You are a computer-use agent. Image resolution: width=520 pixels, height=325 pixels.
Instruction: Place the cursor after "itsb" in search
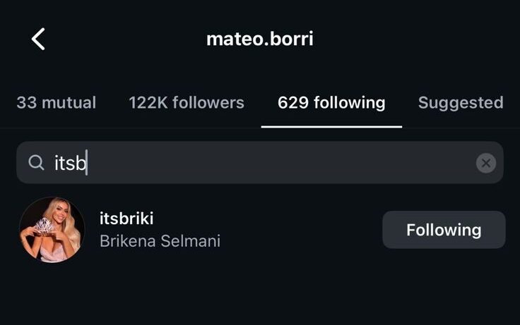tap(88, 163)
